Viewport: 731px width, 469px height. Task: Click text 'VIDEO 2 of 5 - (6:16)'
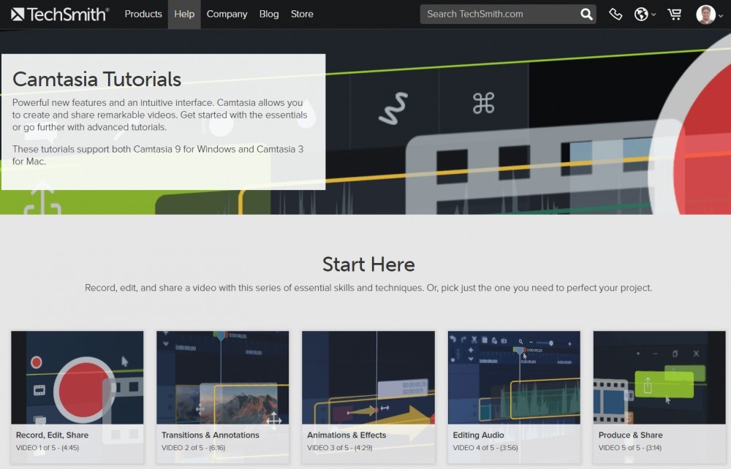[194, 448]
